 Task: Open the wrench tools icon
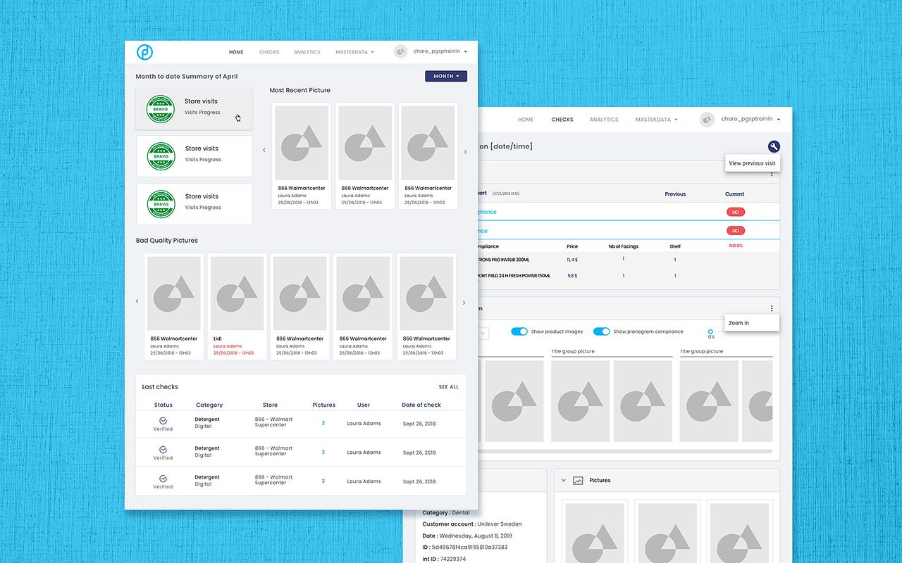point(774,146)
